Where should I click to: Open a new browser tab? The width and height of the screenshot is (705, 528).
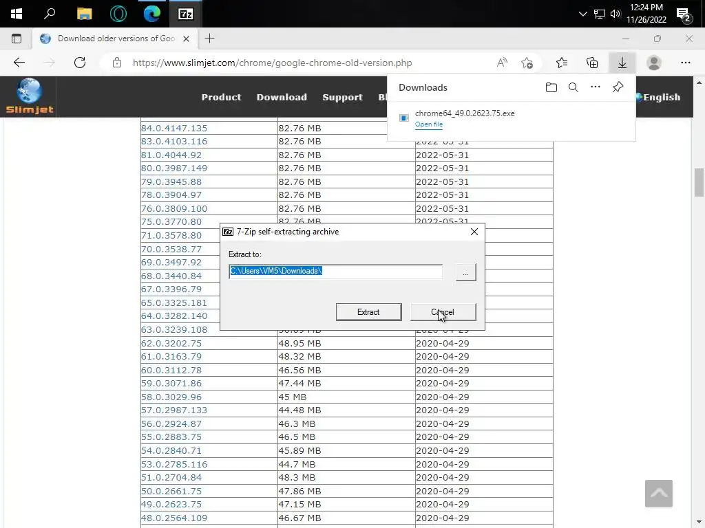209,38
